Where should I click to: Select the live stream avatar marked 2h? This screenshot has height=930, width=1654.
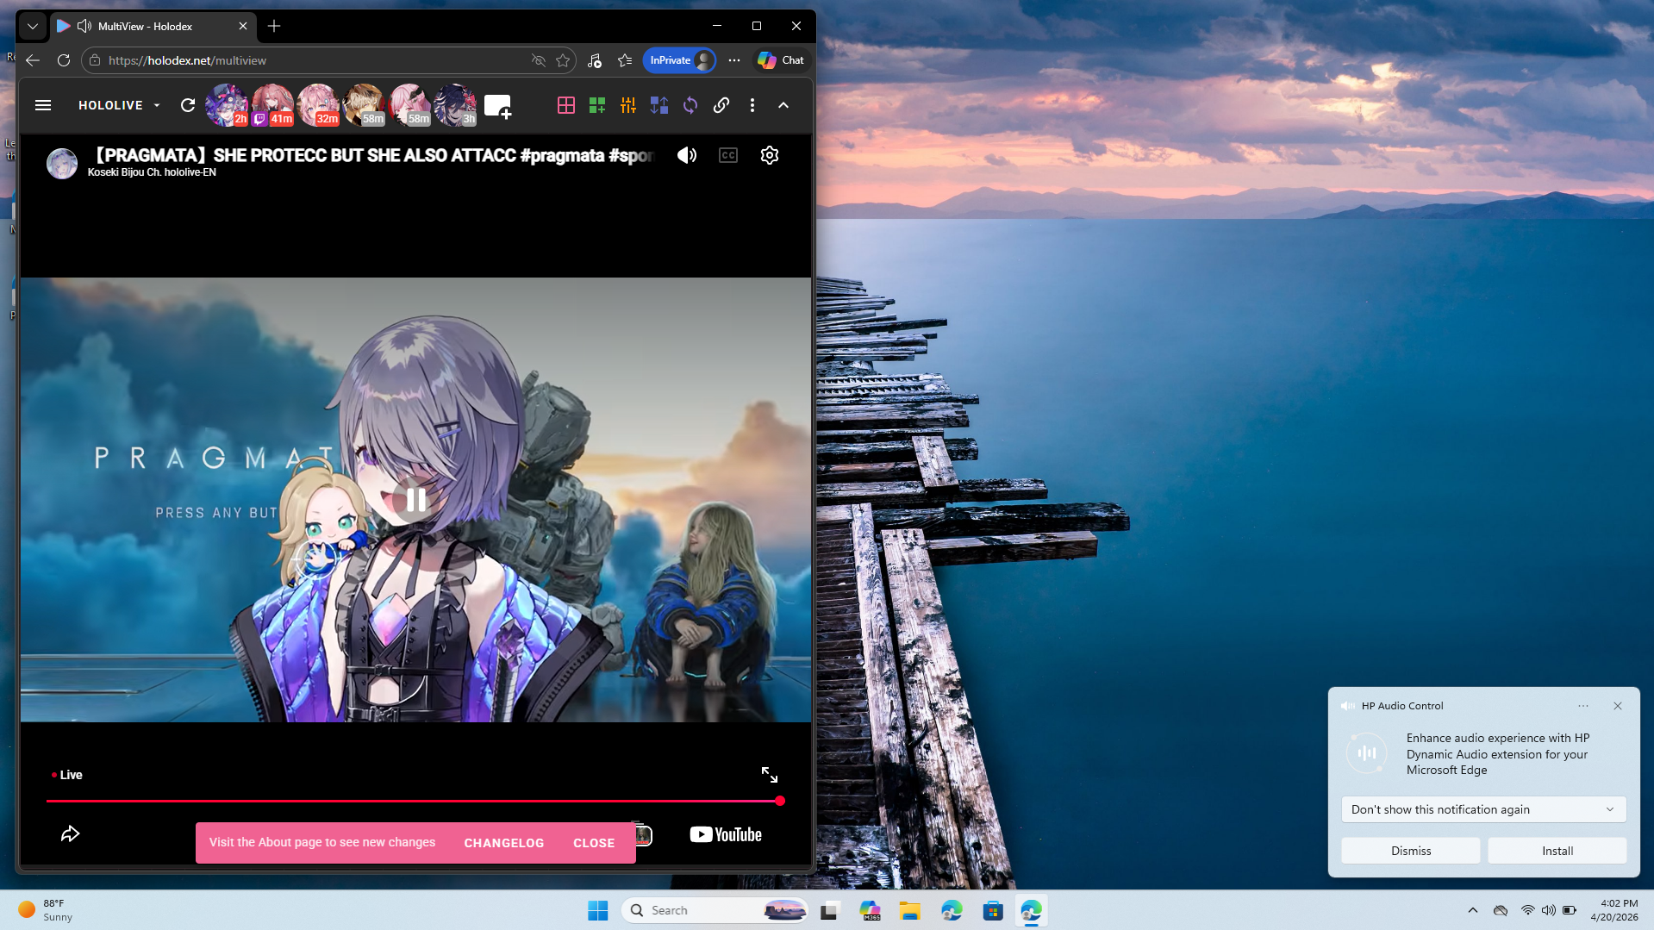pyautogui.click(x=227, y=105)
